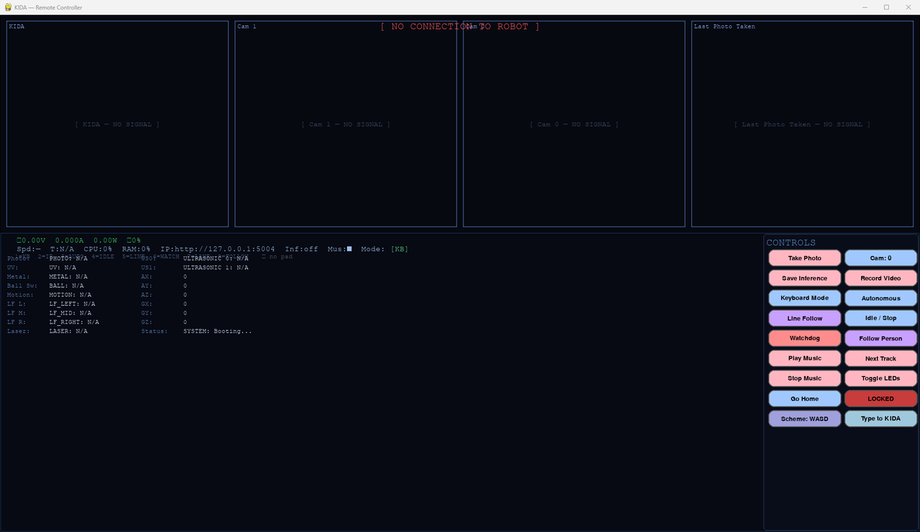The height and width of the screenshot is (532, 920).
Task: Change the Scheme: WASD control setting
Action: click(804, 419)
